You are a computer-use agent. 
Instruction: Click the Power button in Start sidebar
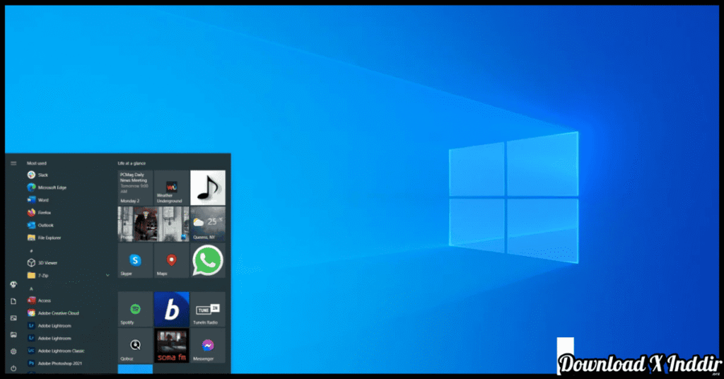click(13, 368)
